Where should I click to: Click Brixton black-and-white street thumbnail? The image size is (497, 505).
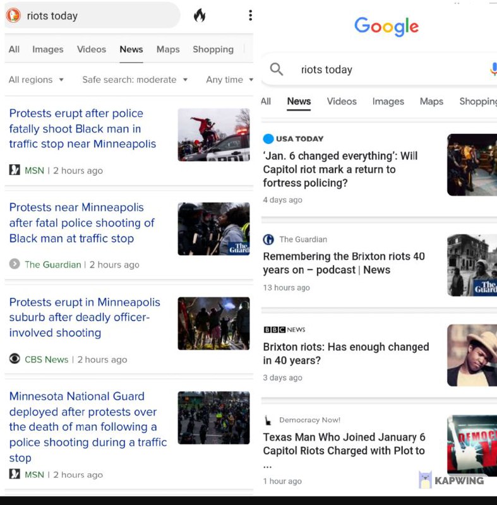pos(472,265)
